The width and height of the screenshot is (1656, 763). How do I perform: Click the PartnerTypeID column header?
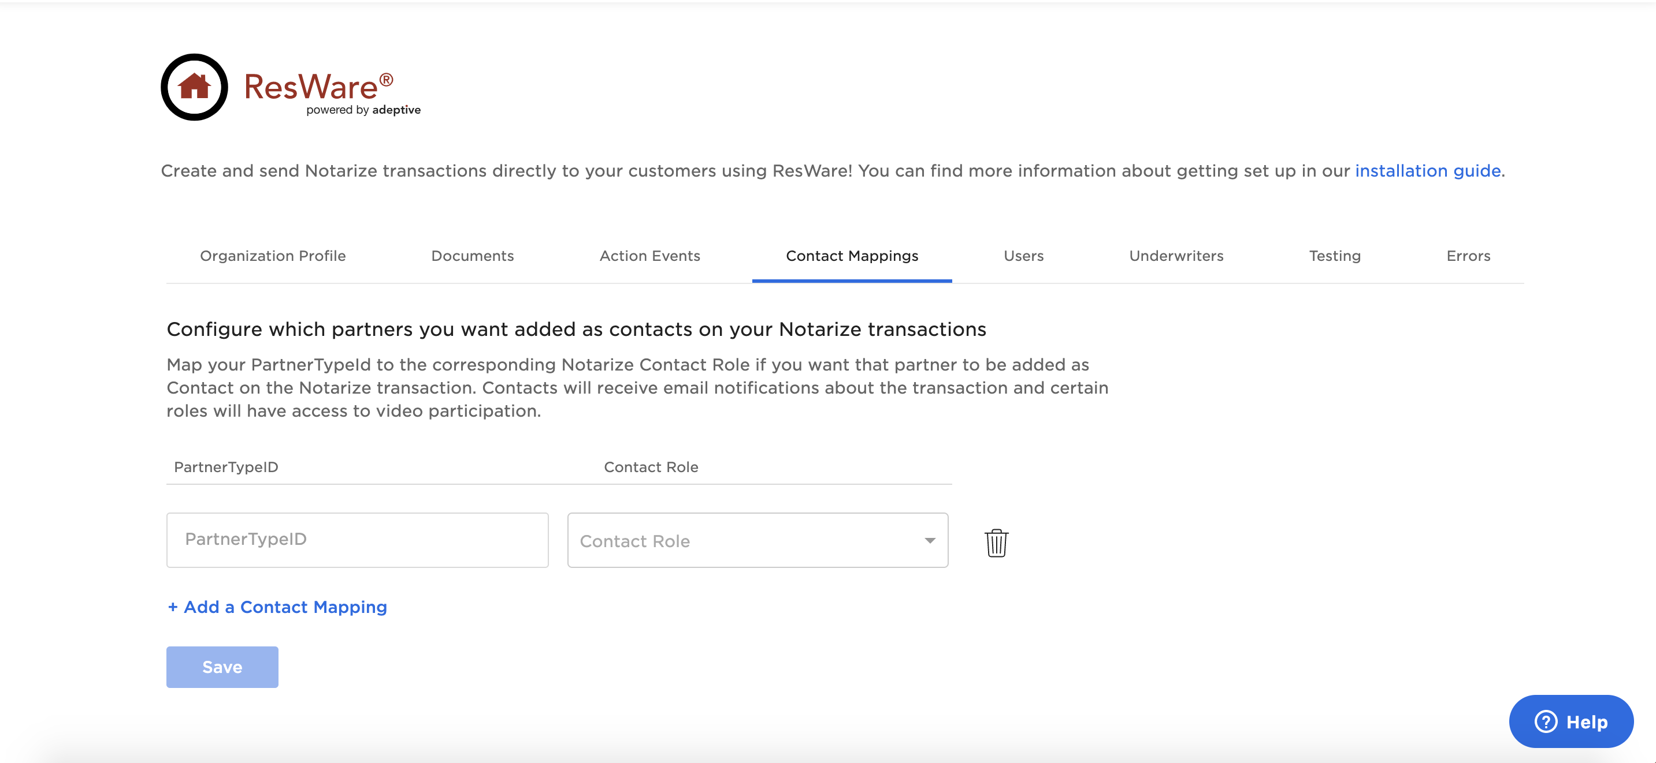click(226, 467)
